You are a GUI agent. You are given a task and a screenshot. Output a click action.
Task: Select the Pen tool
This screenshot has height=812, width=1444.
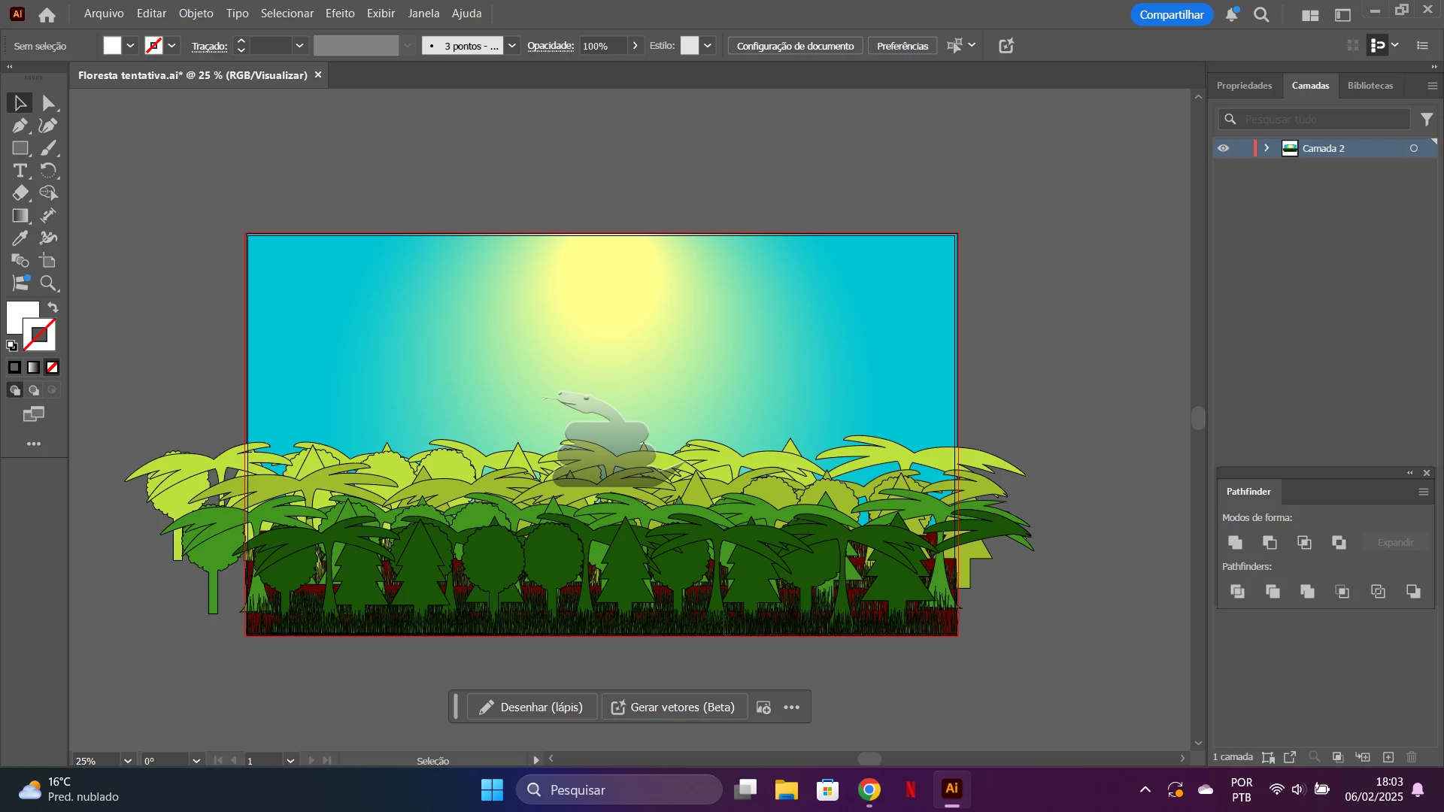[x=20, y=126]
